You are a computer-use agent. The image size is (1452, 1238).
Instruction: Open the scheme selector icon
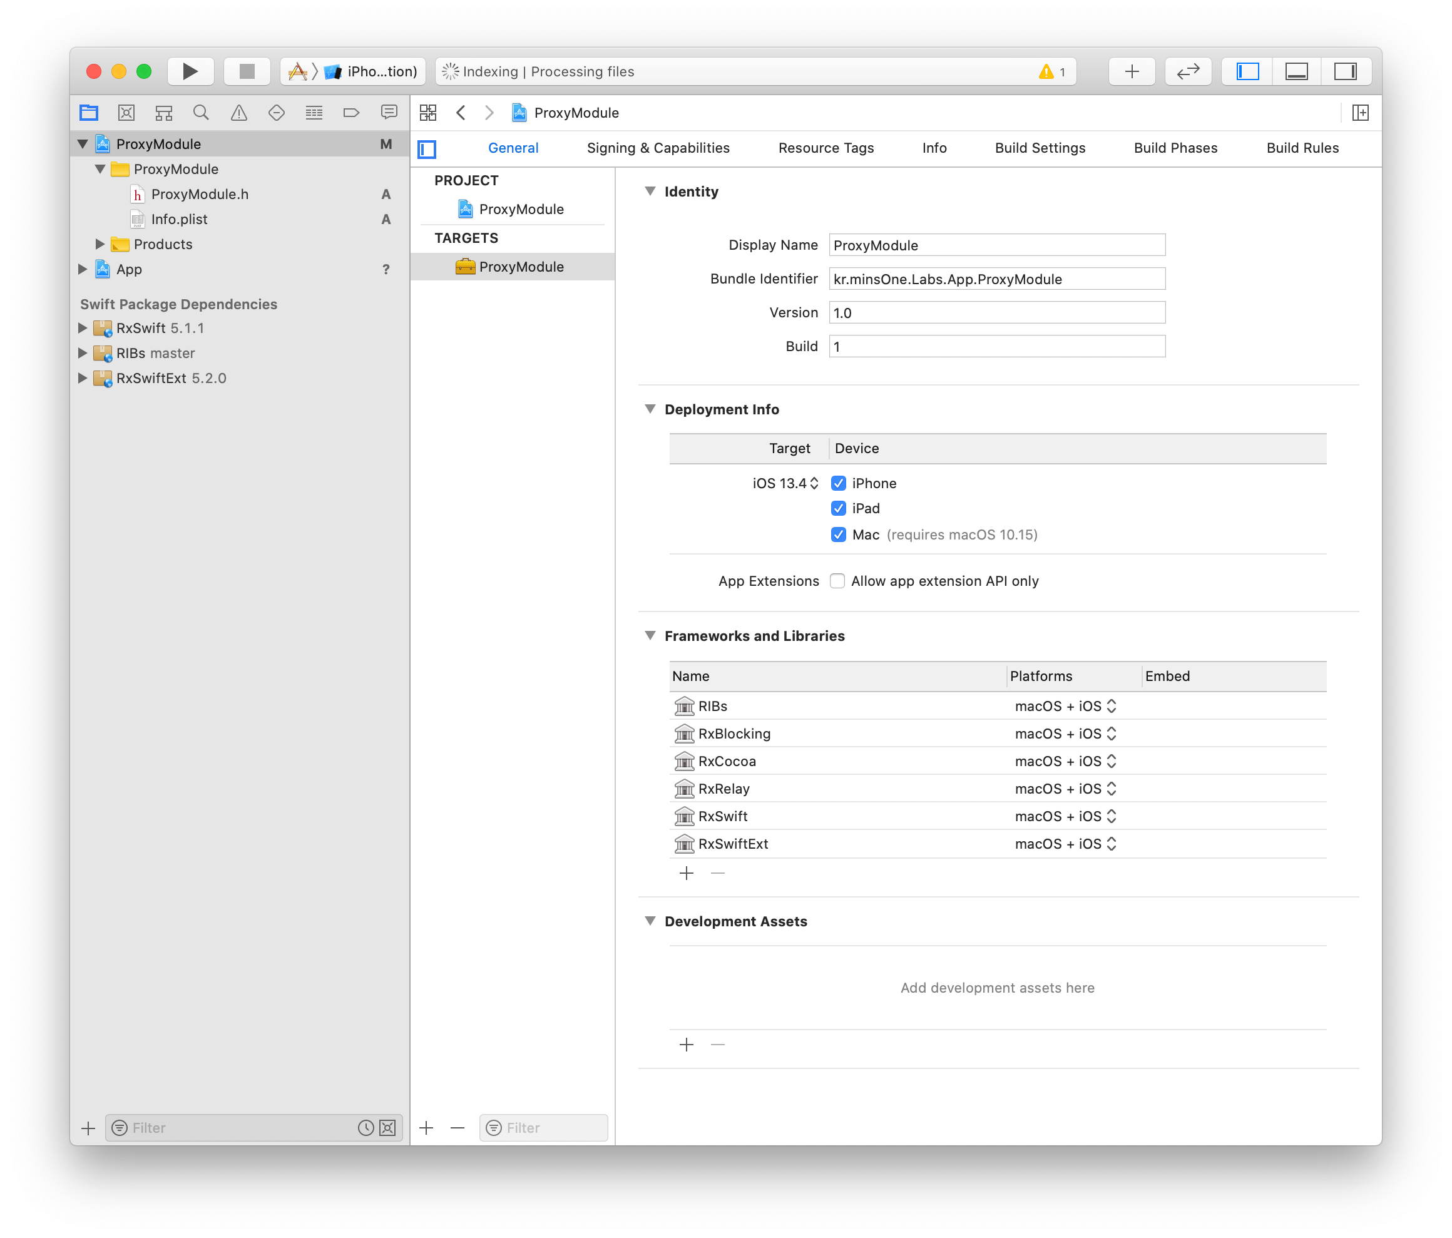click(x=298, y=71)
